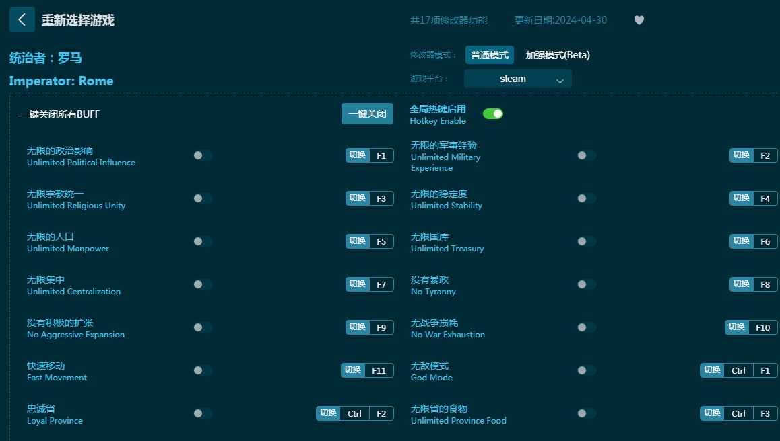
Task: Click the F2 hotkey field for Military Experience
Action: (765, 155)
